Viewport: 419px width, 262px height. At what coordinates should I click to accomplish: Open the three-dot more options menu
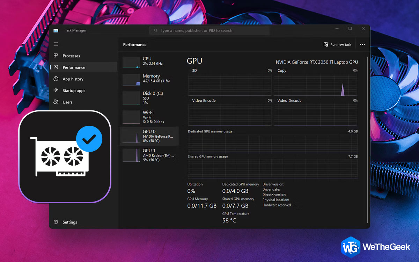coord(362,44)
